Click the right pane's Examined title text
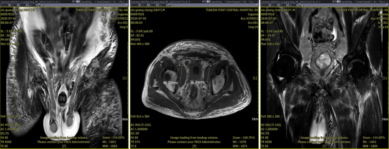The image size is (389, 149). pyautogui.click(x=291, y=2)
